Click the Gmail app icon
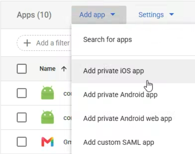 click(x=48, y=142)
